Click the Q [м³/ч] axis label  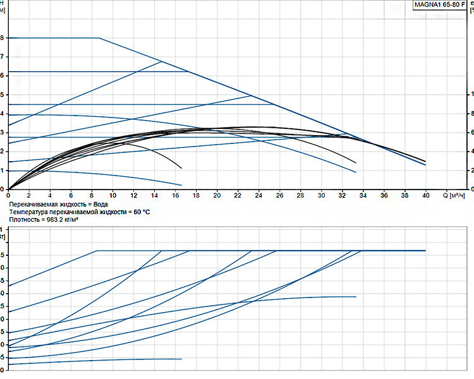tap(454, 196)
